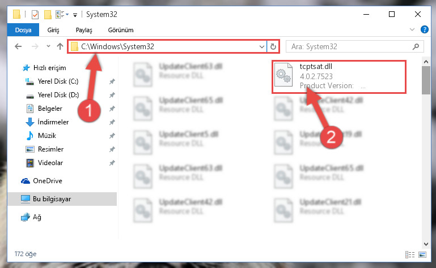The image size is (436, 268).
Task: Open the Dosya menu tab
Action: click(x=23, y=30)
